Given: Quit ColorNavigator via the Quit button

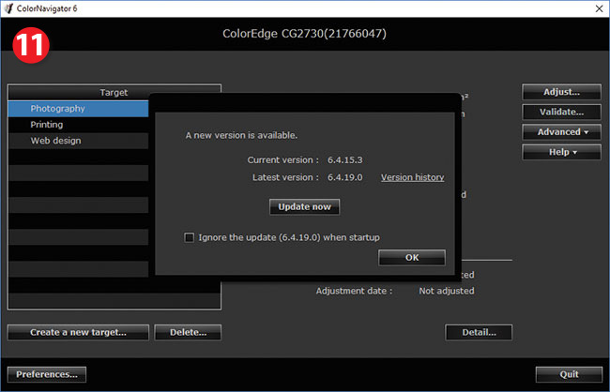Looking at the screenshot, I should click(x=569, y=374).
